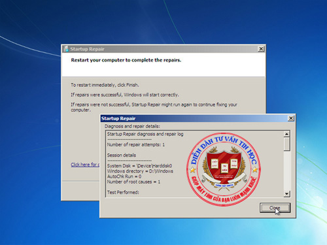327x245 pixels.
Task: Click the repair log scrollbar thumb
Action: pos(287,144)
